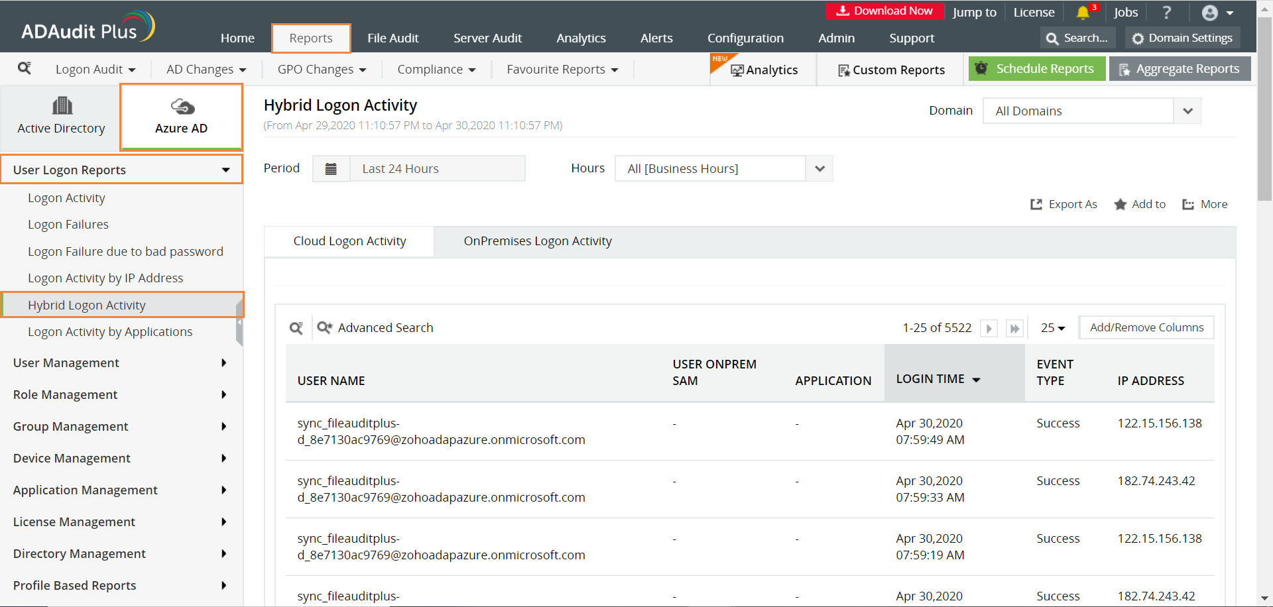The image size is (1273, 607).
Task: Click the Last 24 Hours period field
Action: point(438,169)
